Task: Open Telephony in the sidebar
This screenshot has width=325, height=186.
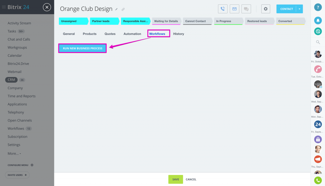Action: tap(16, 112)
